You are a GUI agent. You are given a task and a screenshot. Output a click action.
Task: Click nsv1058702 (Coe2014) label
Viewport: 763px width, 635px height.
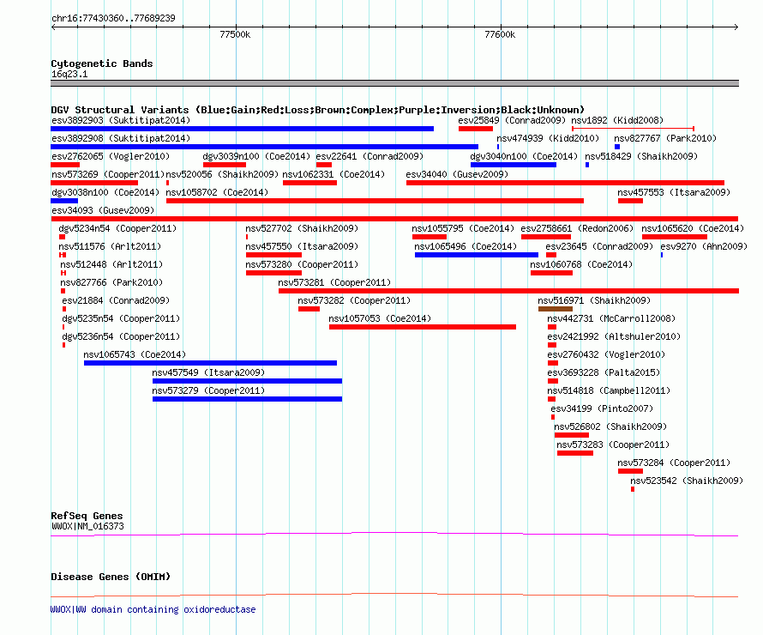pyautogui.click(x=217, y=192)
